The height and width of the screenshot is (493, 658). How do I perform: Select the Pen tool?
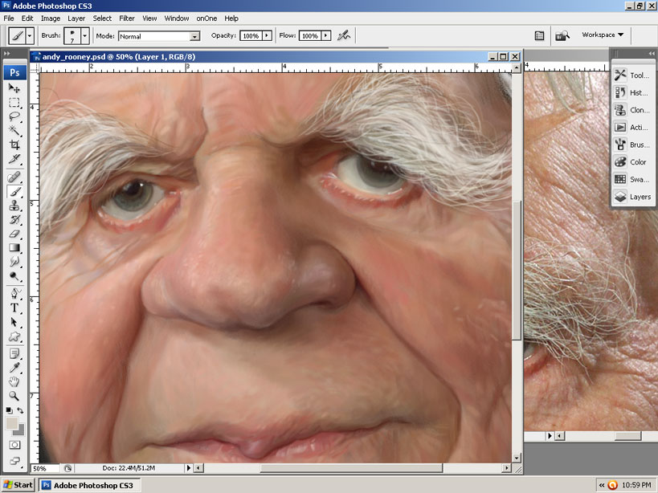point(14,293)
